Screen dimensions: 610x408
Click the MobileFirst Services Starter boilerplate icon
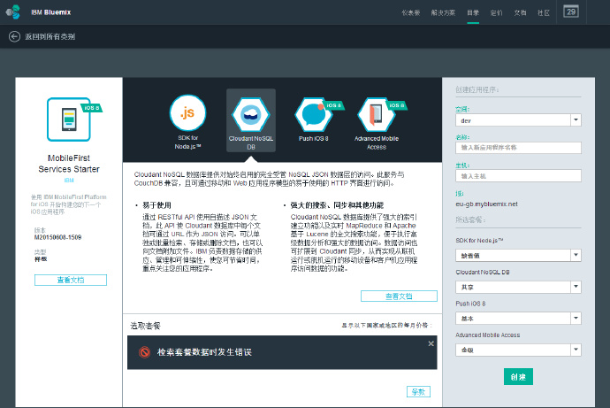(x=69, y=119)
